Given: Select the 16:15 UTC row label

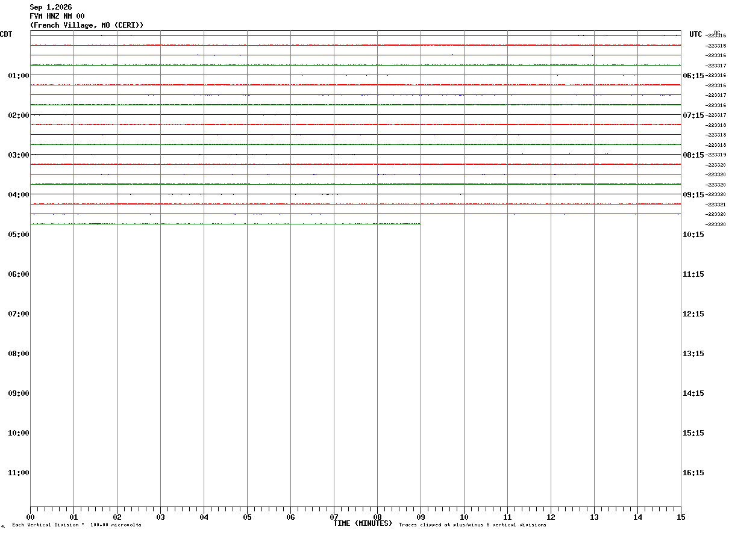Looking at the screenshot, I should 693,473.
